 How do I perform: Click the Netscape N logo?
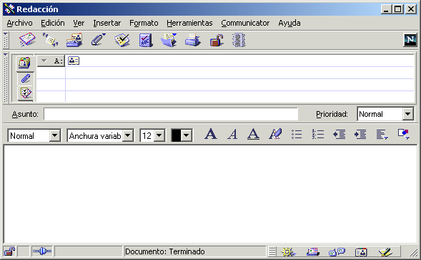click(x=410, y=40)
